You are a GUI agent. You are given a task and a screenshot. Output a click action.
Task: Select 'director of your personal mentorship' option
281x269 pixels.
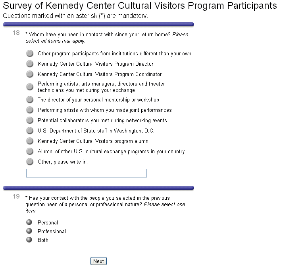coord(30,99)
